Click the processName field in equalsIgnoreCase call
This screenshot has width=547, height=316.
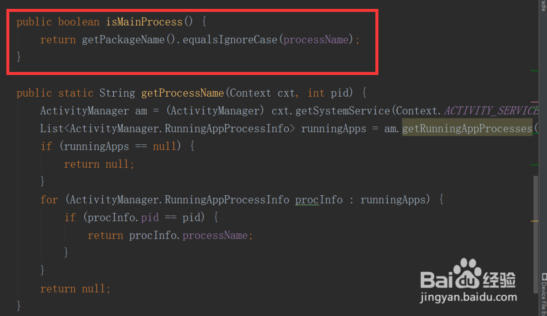coord(316,39)
